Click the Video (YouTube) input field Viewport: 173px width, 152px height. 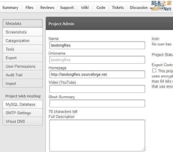pos(97,89)
